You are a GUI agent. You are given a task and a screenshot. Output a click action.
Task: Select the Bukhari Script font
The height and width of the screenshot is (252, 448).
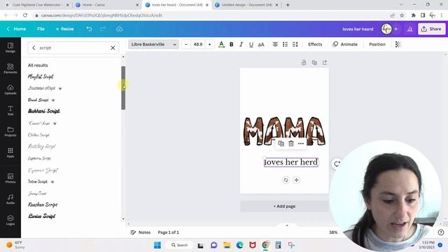pos(43,111)
